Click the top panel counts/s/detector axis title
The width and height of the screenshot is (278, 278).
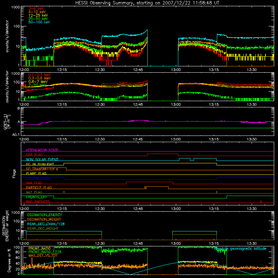tap(7, 36)
